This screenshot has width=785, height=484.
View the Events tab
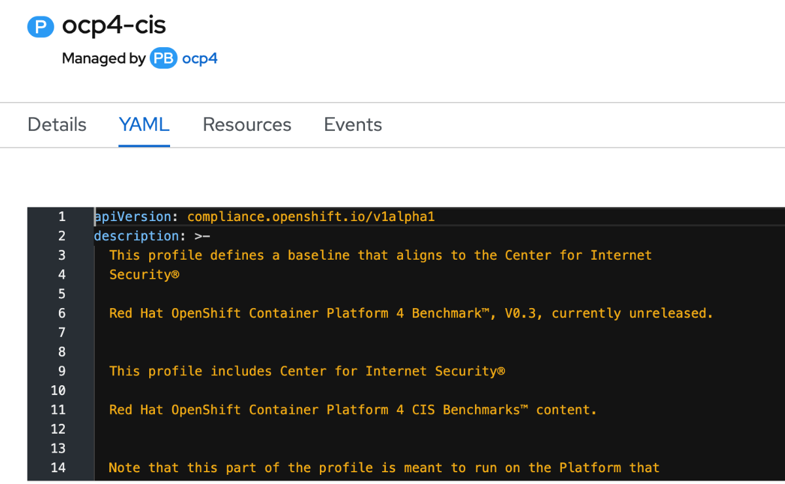pyautogui.click(x=353, y=124)
